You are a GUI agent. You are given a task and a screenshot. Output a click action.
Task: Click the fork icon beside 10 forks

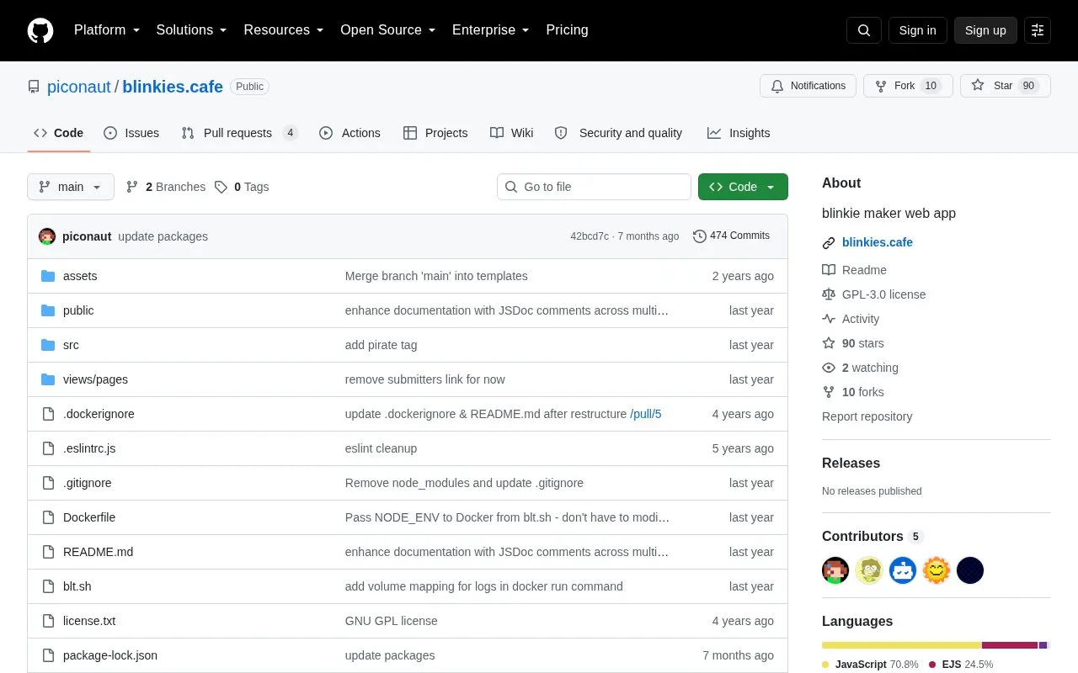pyautogui.click(x=829, y=392)
